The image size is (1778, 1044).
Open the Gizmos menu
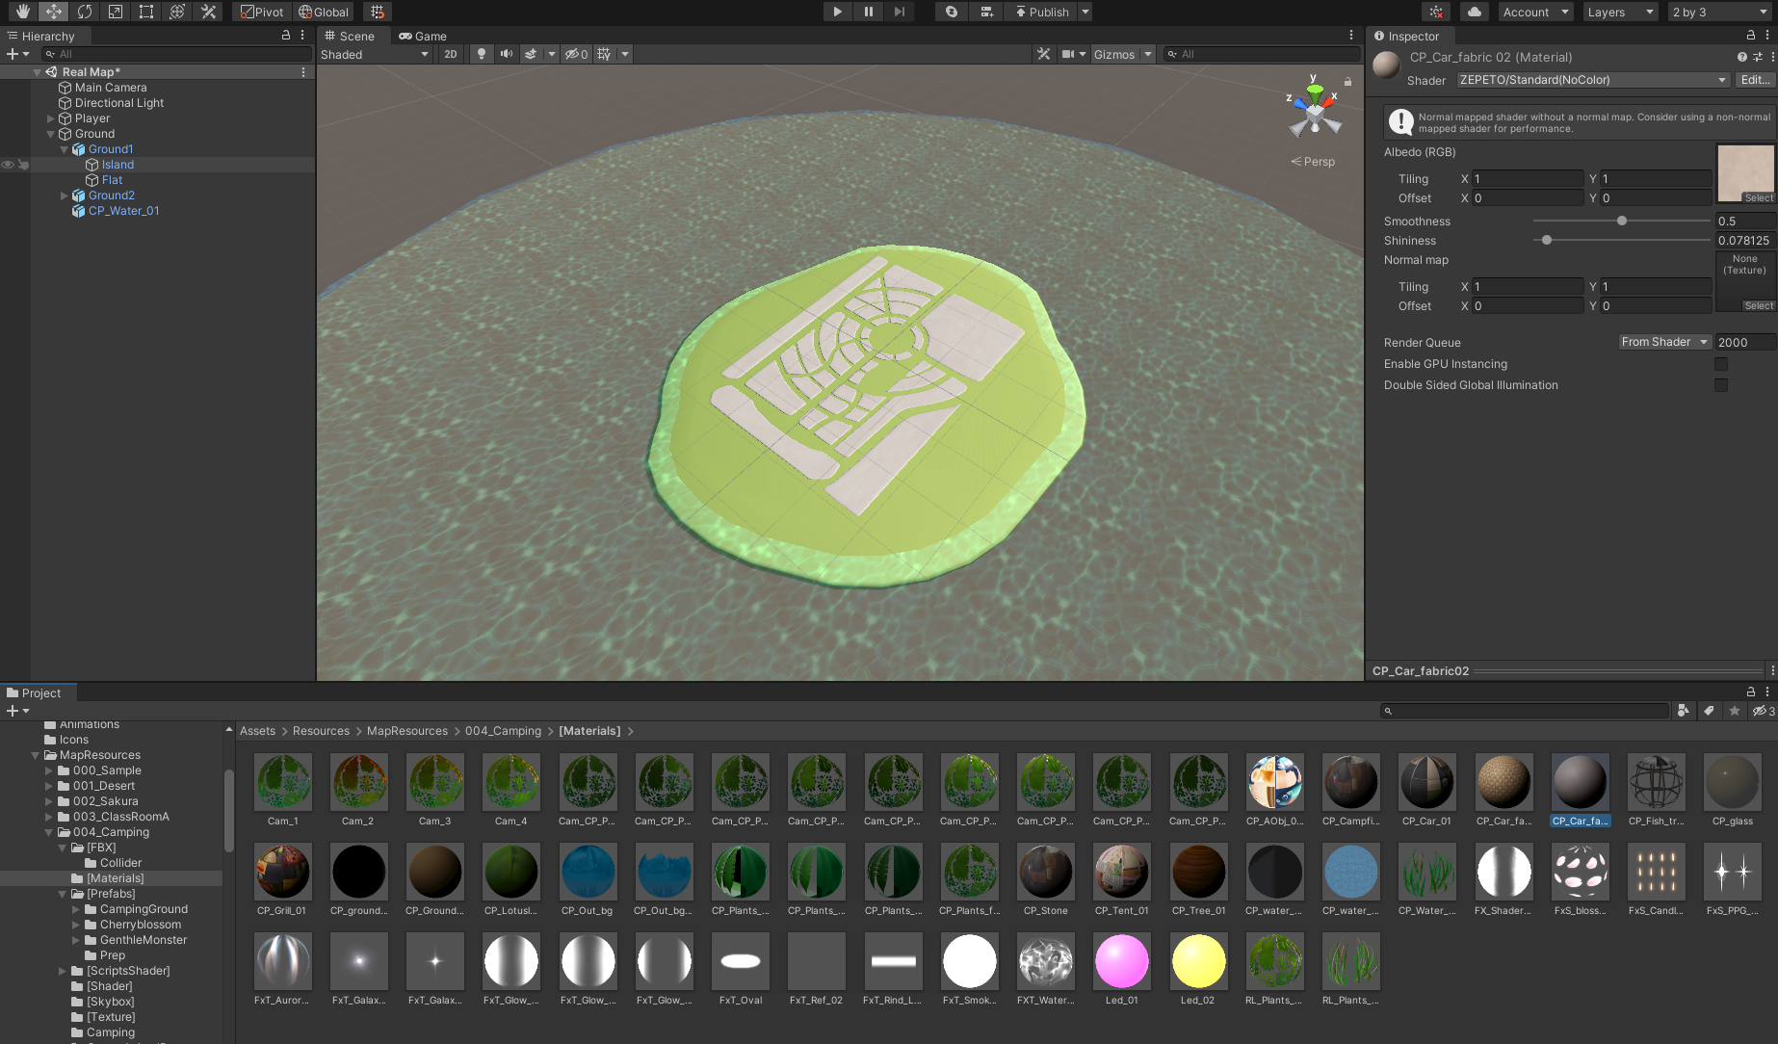click(x=1114, y=54)
